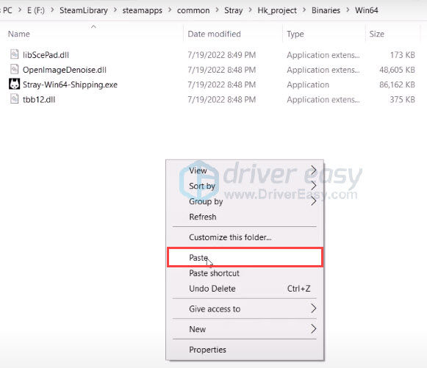Select Stray-Win64-Shipping.exe file name

70,84
